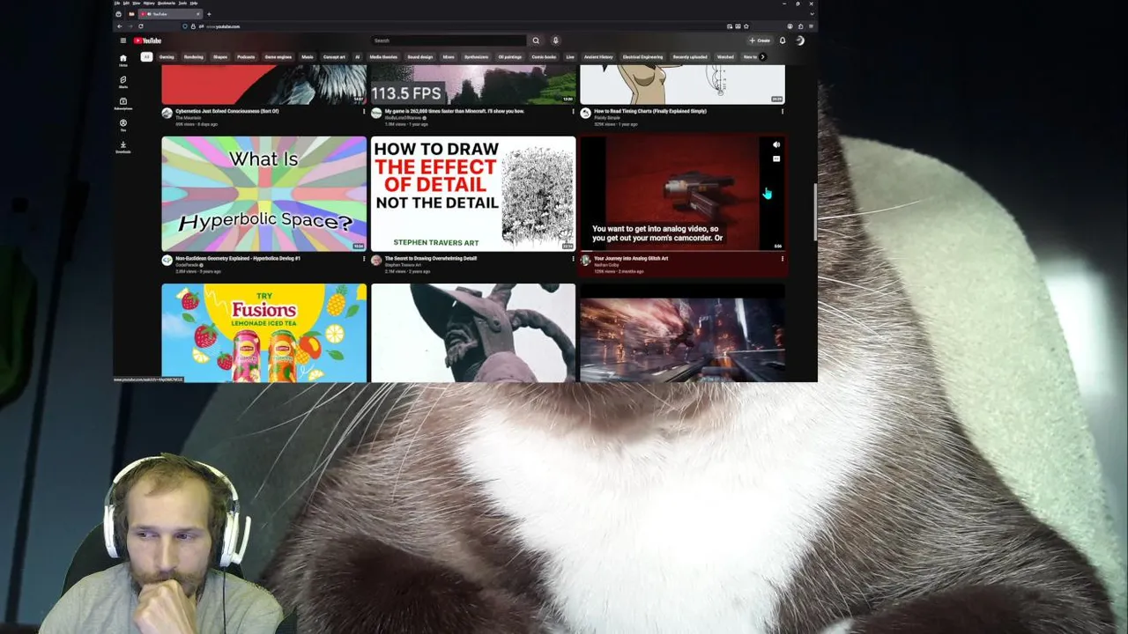Select the Gaming filter chip
The width and height of the screenshot is (1128, 634).
(x=167, y=57)
